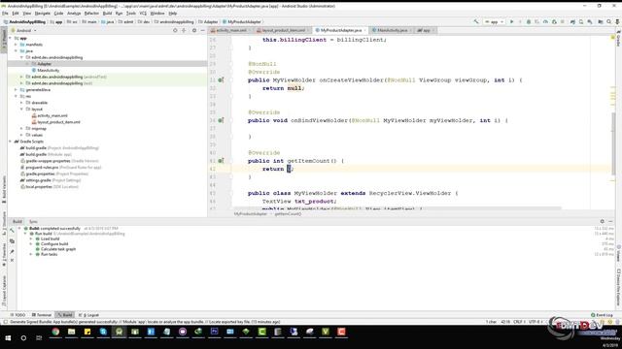Click the Collapse All icon in Project panel
Image resolution: width=622 pixels, height=349 pixels.
184,30
